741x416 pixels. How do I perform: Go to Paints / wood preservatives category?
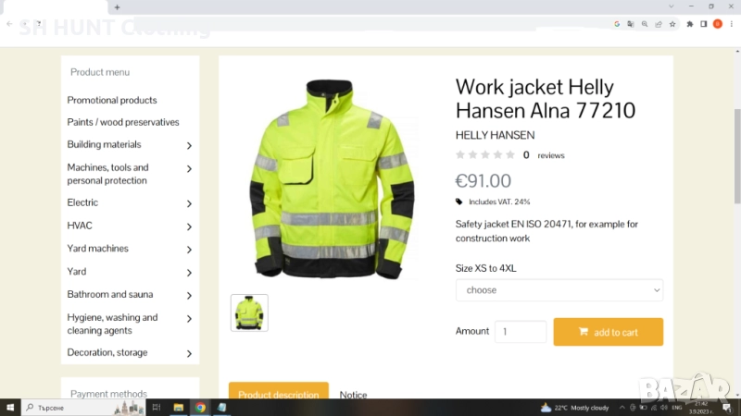(123, 122)
